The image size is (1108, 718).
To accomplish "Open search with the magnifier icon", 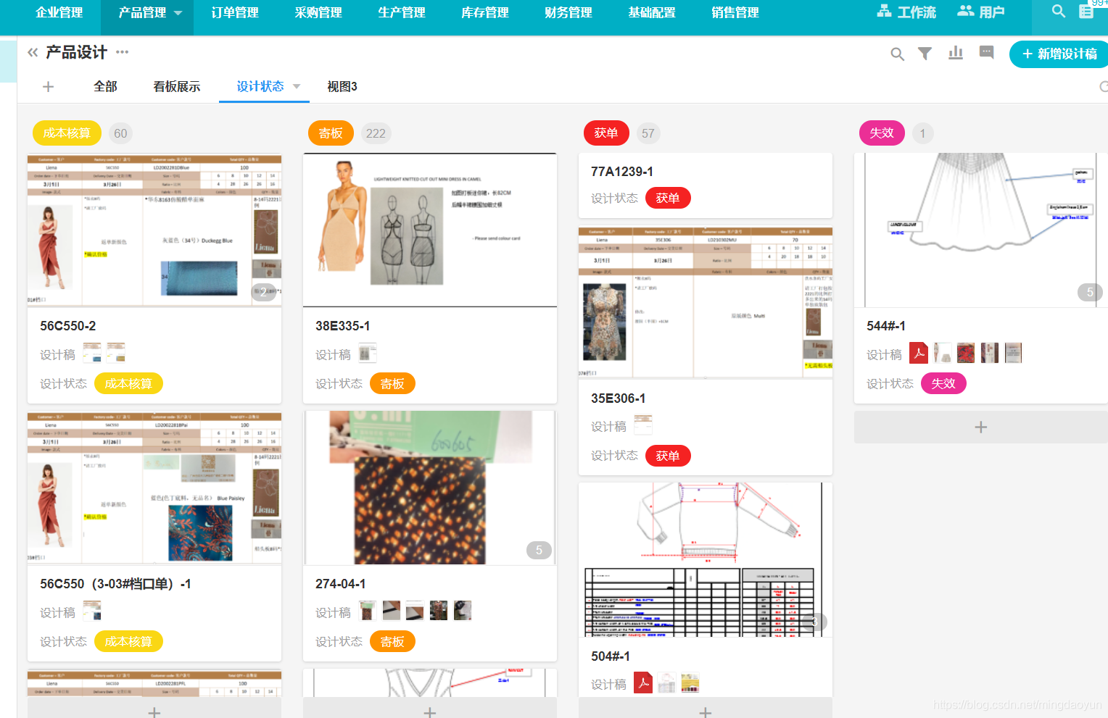I will 897,53.
